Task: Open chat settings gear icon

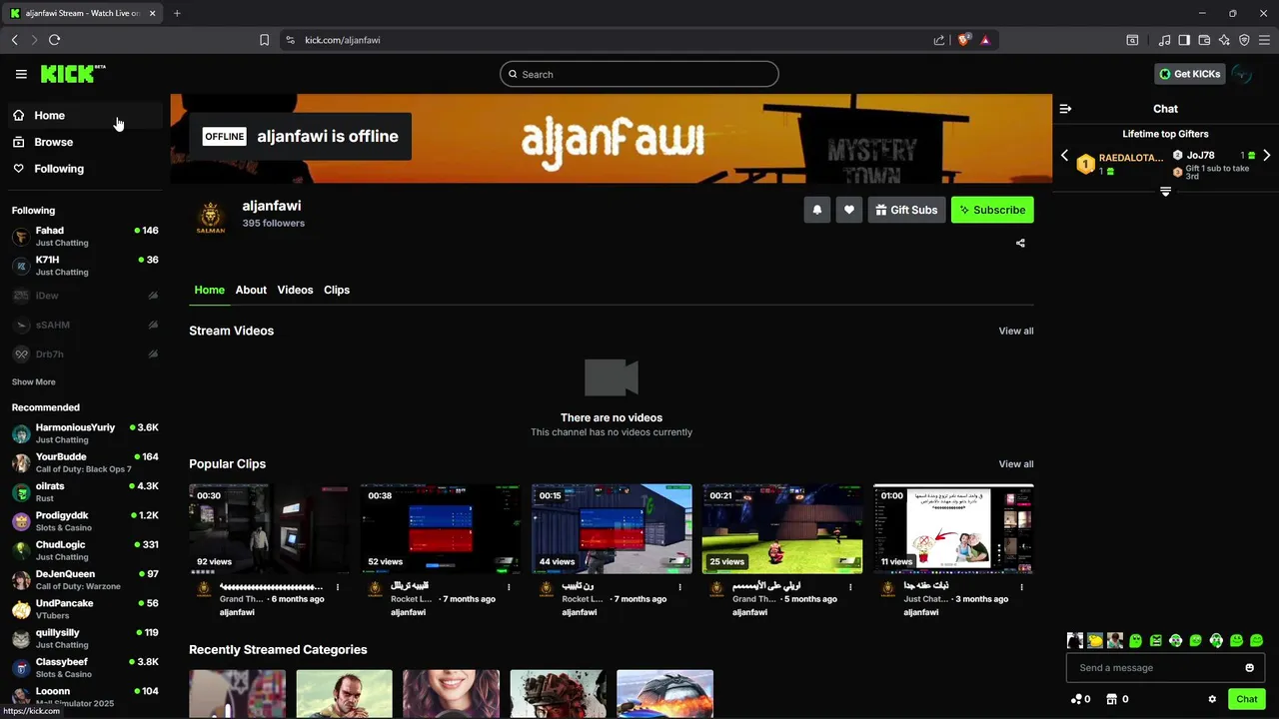Action: click(1212, 699)
